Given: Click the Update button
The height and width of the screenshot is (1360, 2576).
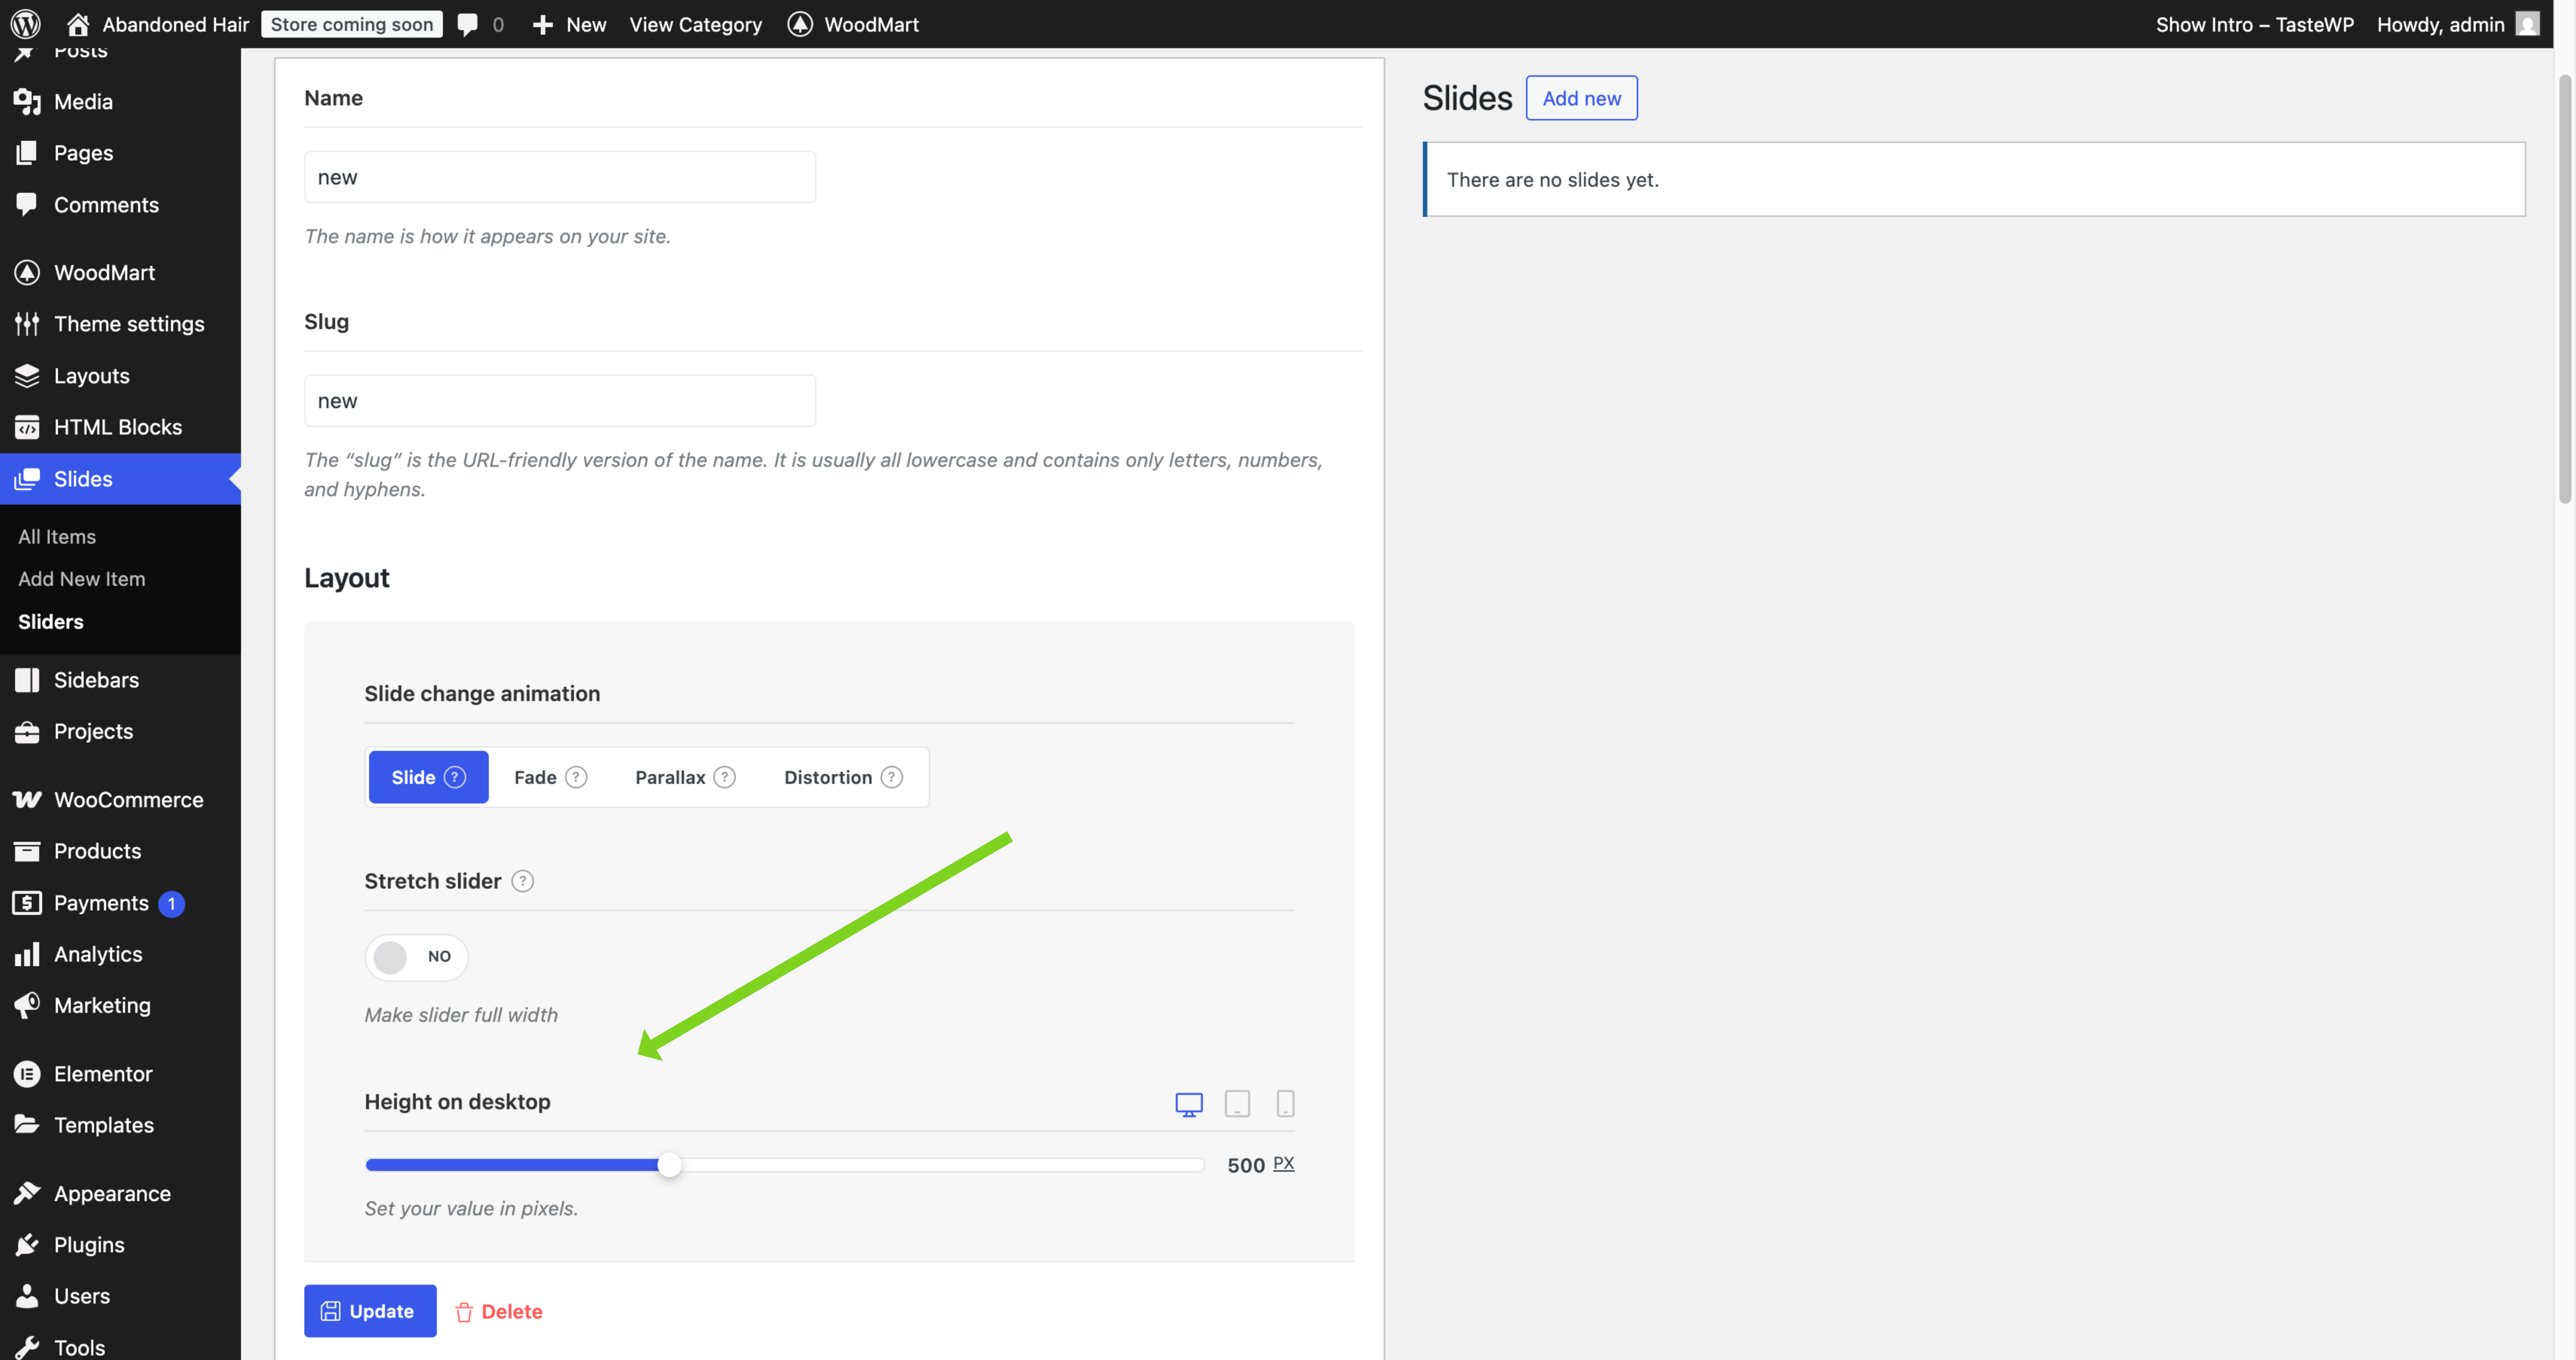Looking at the screenshot, I should click(370, 1311).
